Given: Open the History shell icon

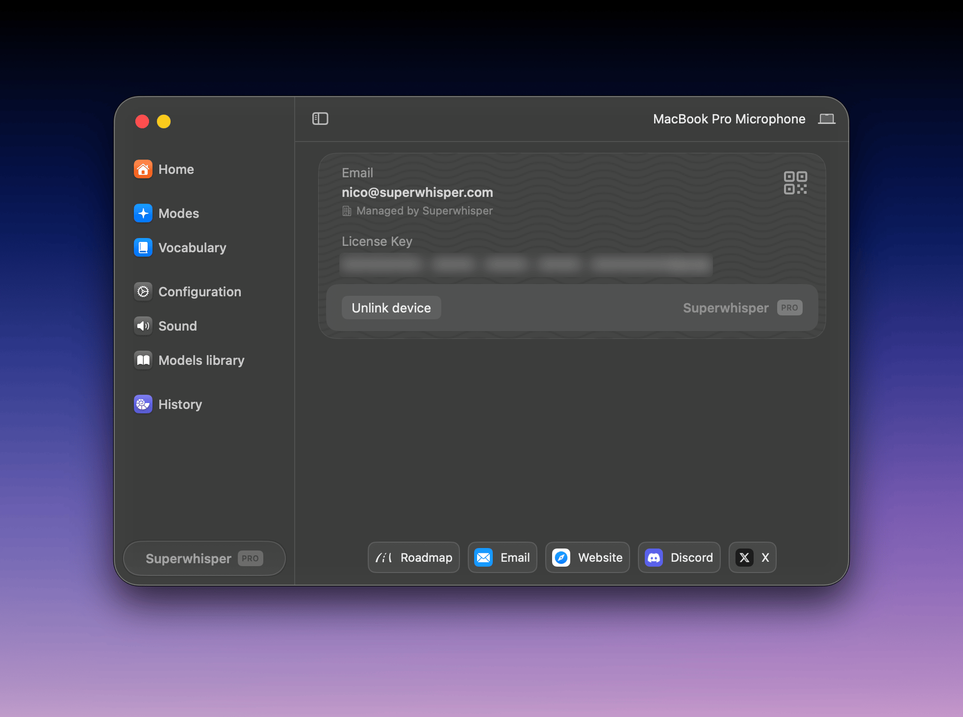Looking at the screenshot, I should tap(143, 405).
